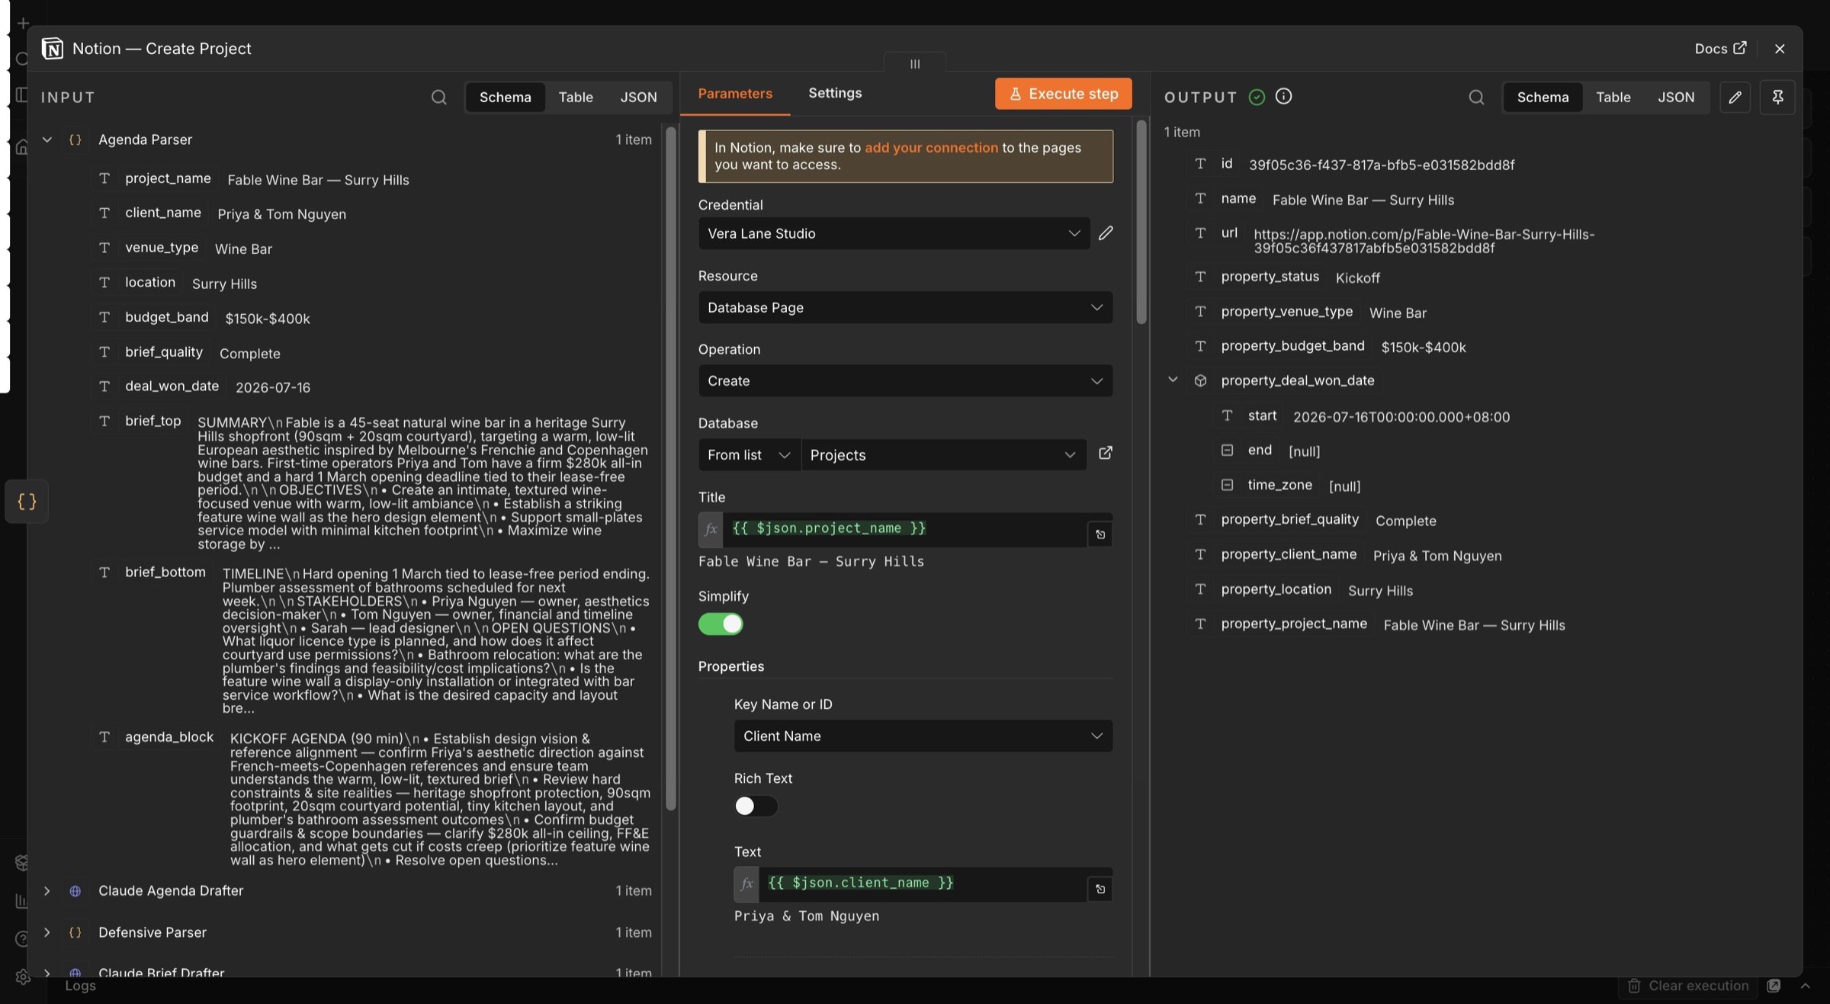This screenshot has height=1004, width=1830.
Task: Open the Resource dropdown Database Page
Action: (x=905, y=307)
